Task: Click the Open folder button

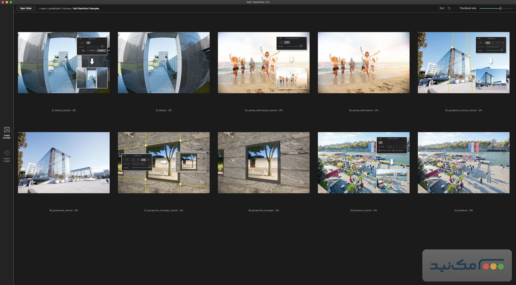Action: [26, 8]
